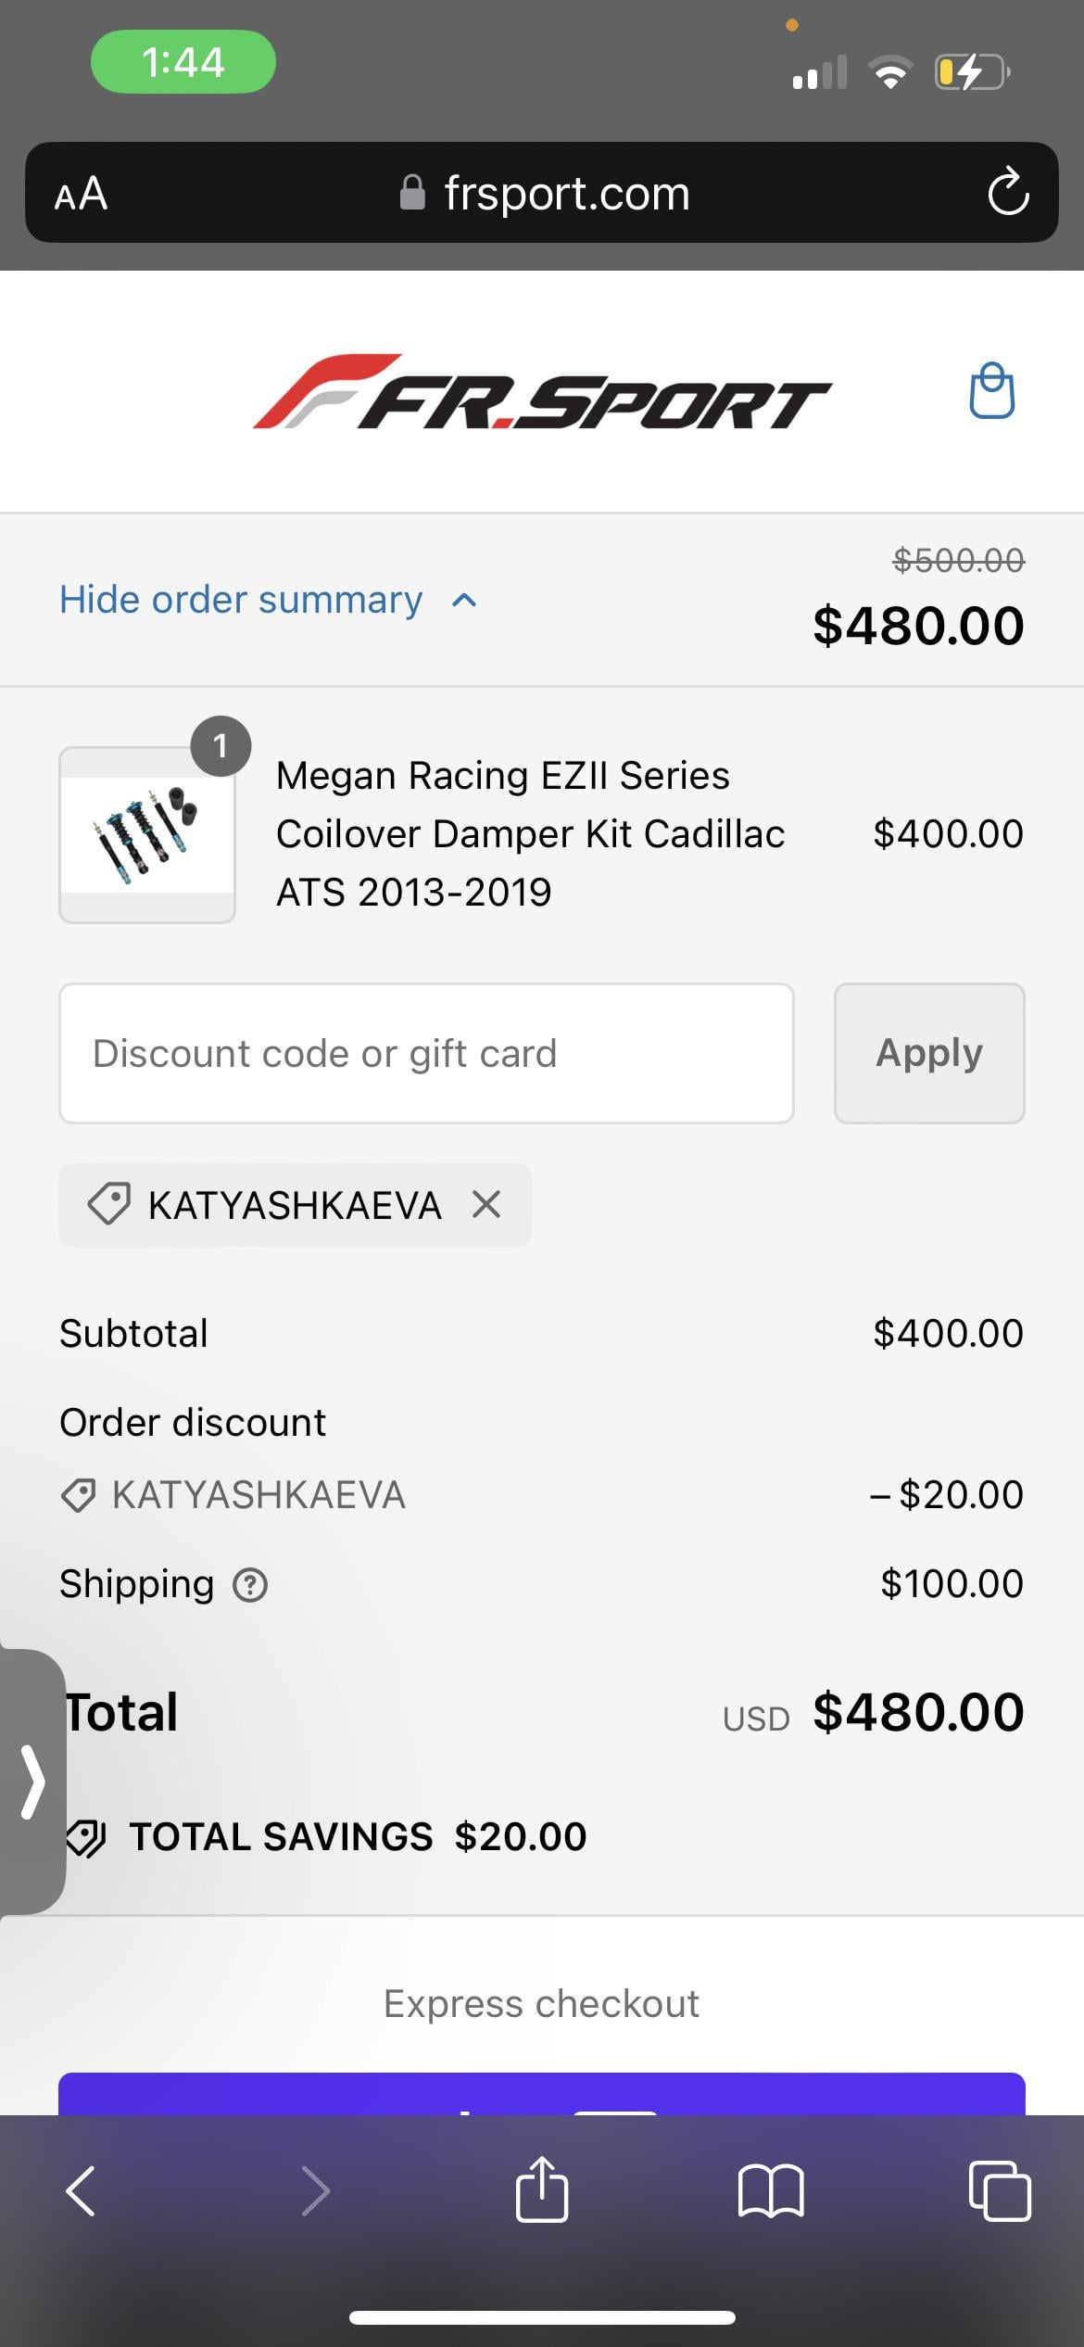Remove the KATYASHKAEVA discount code tag

[486, 1205]
